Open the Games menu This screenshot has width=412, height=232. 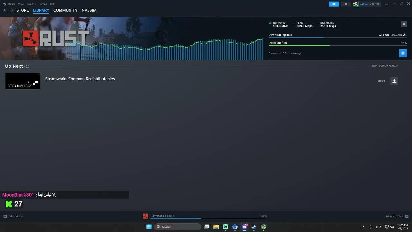[42, 4]
